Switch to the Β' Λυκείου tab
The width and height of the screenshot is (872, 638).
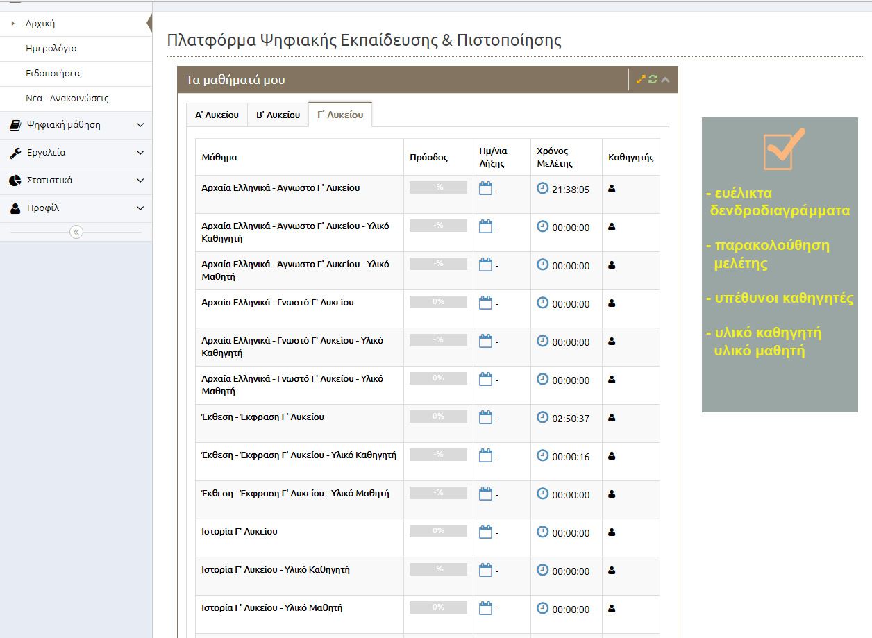pos(278,115)
